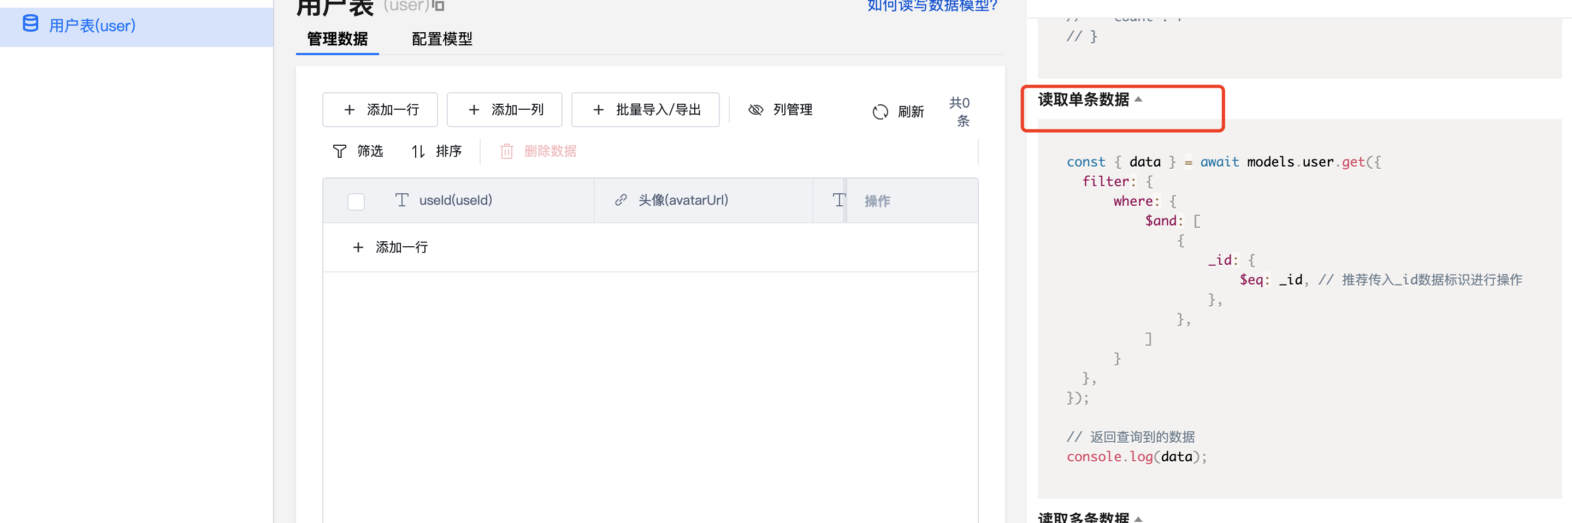Viewport: 1572px width, 523px height.
Task: Click the refresh circle icon
Action: click(880, 112)
